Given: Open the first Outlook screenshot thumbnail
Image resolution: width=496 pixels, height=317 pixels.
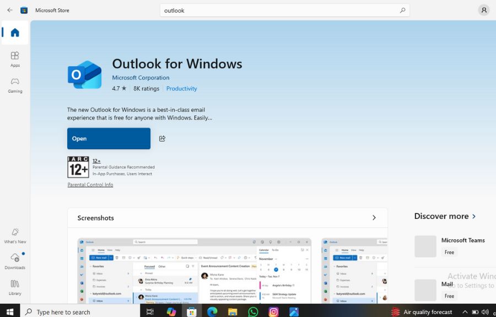Looking at the screenshot, I should [x=194, y=271].
